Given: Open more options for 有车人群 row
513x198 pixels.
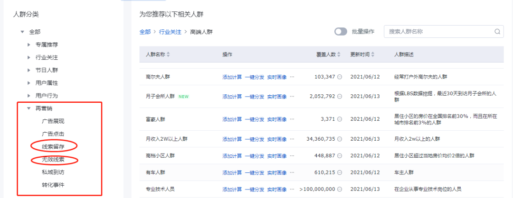Looking at the screenshot, I should tap(292, 172).
